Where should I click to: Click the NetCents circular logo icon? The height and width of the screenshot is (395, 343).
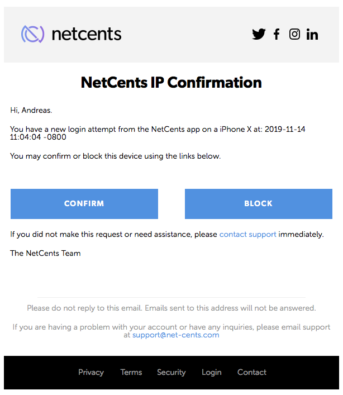(x=32, y=34)
